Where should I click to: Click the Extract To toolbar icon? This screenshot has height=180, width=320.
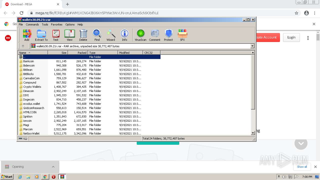(41, 35)
